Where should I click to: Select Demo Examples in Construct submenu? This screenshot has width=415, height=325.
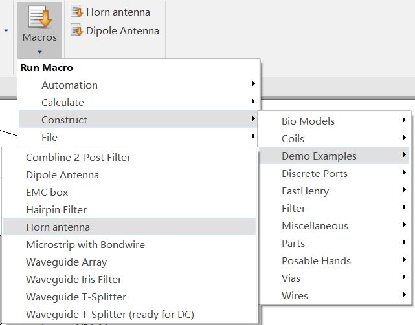tap(335, 156)
